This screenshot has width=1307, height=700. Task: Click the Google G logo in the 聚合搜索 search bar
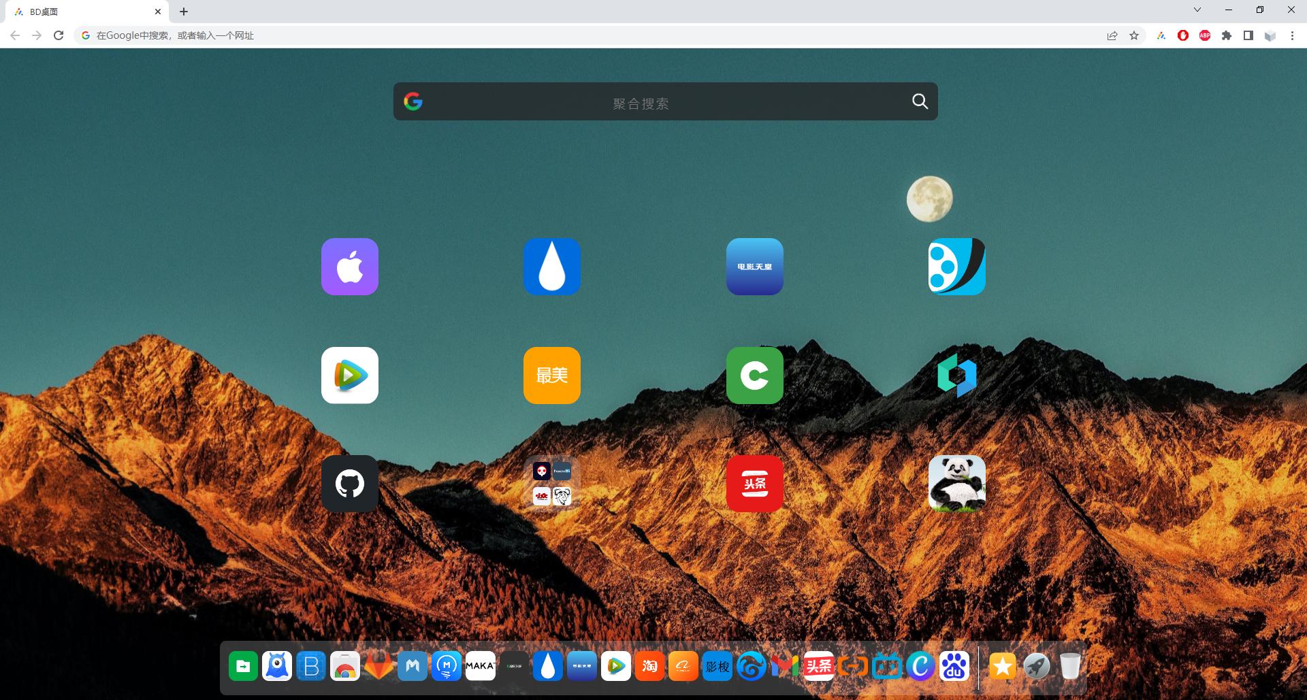(413, 101)
